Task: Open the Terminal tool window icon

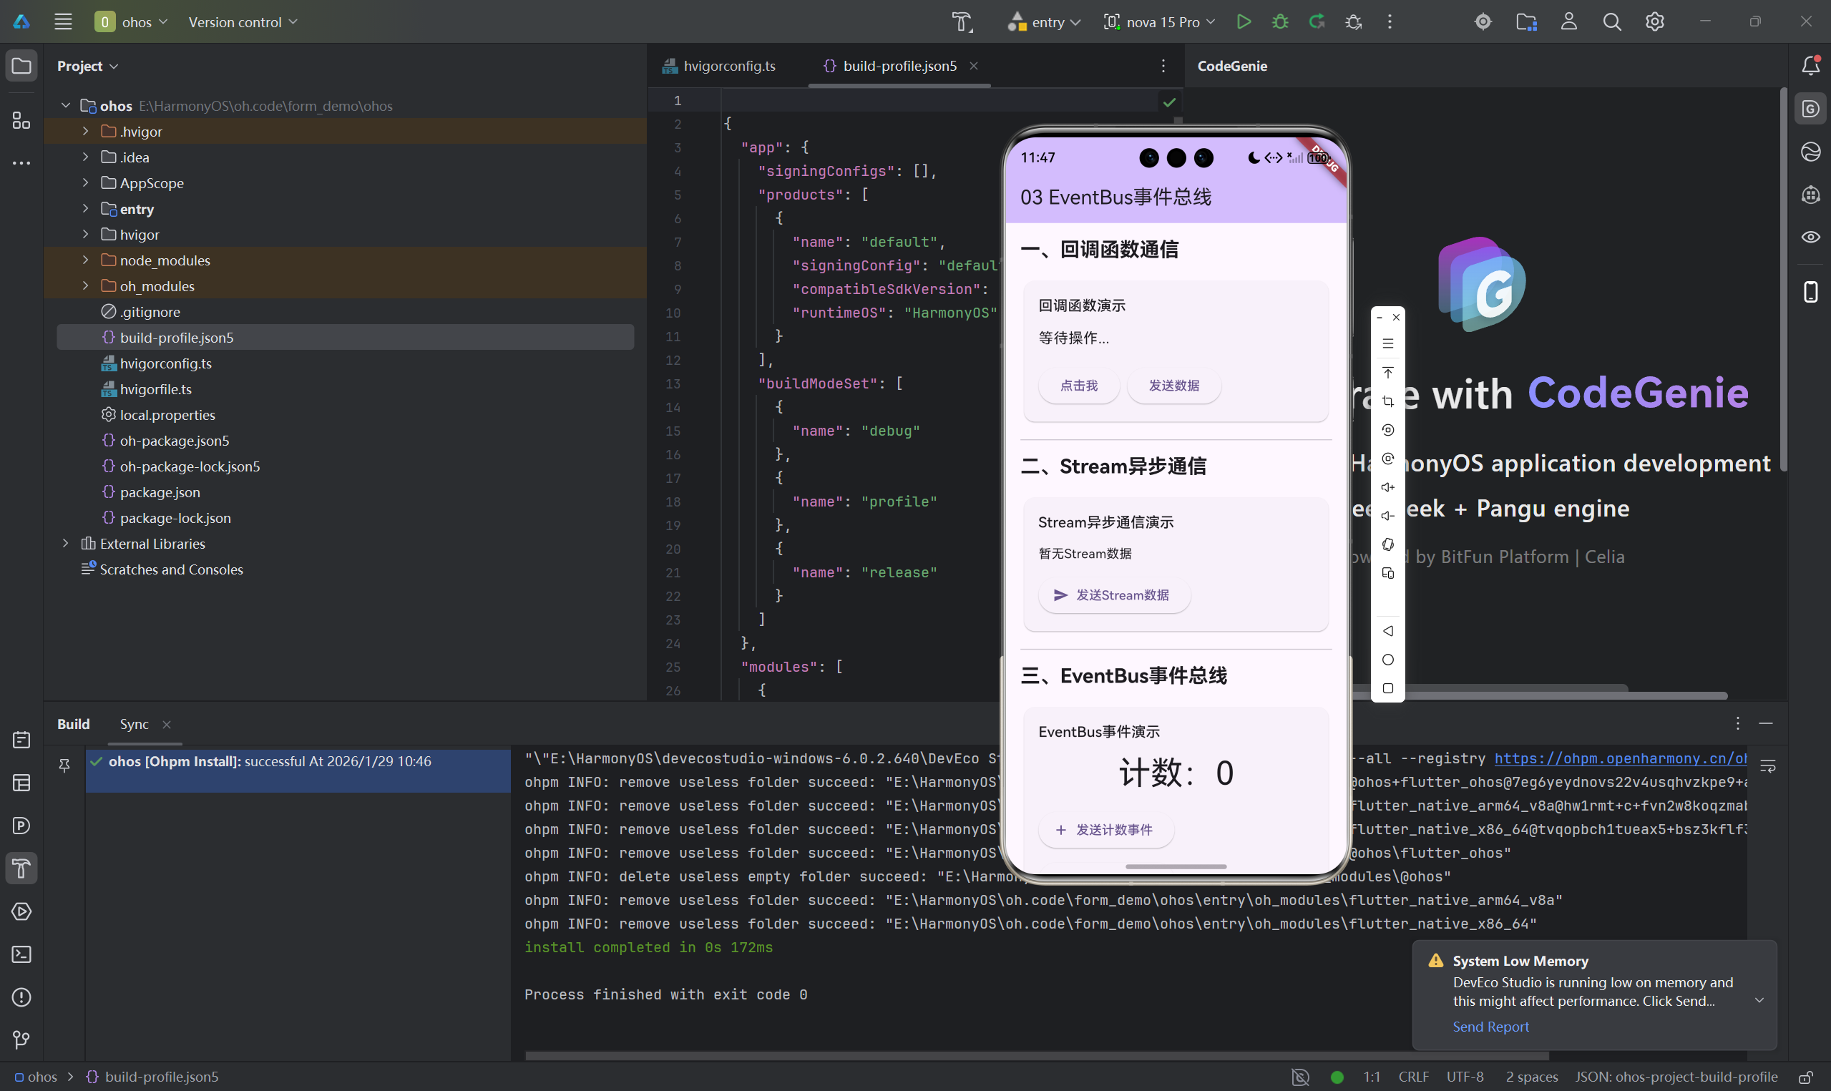Action: (x=21, y=954)
